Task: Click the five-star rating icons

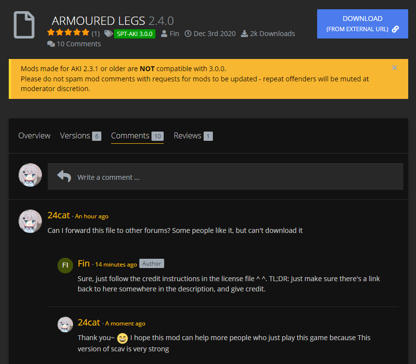Action: pyautogui.click(x=68, y=33)
